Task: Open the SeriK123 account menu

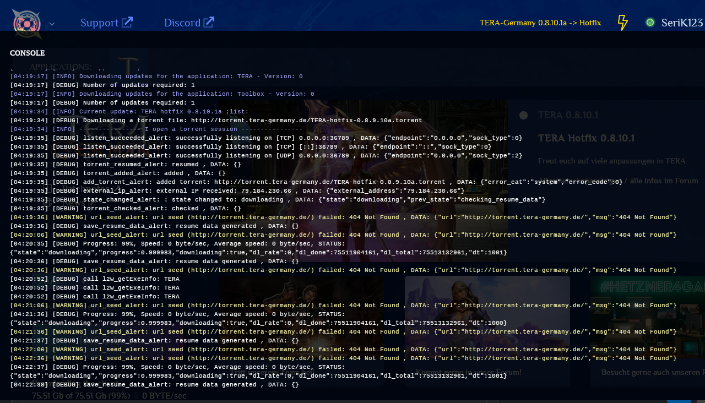Action: (x=682, y=23)
